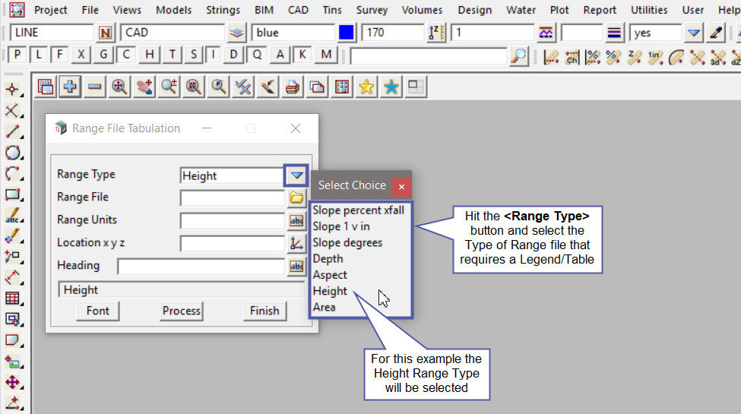The width and height of the screenshot is (741, 414).
Task: Open the Utilities menu
Action: [x=649, y=10]
